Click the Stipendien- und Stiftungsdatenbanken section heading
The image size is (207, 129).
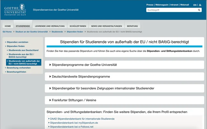(x=117, y=112)
